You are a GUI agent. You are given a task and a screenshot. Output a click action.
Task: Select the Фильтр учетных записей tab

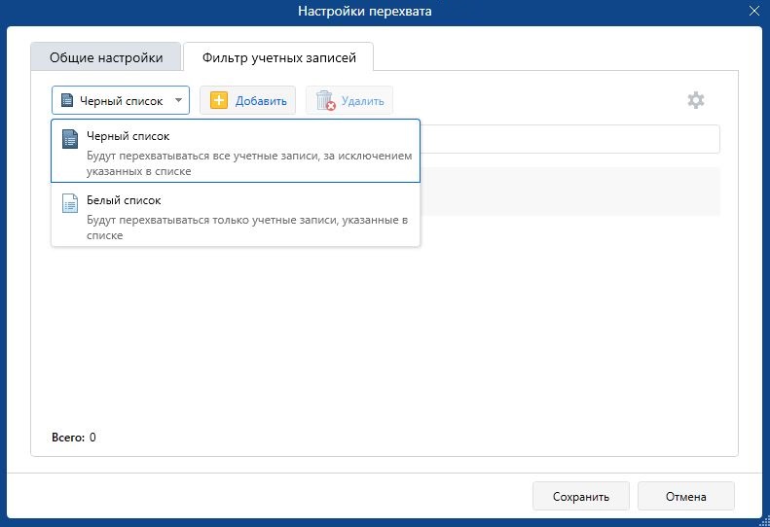pos(278,57)
